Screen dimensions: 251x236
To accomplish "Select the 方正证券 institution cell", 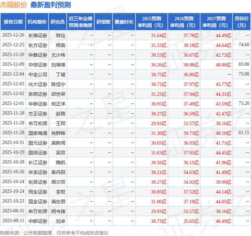I will pyautogui.click(x=38, y=114).
